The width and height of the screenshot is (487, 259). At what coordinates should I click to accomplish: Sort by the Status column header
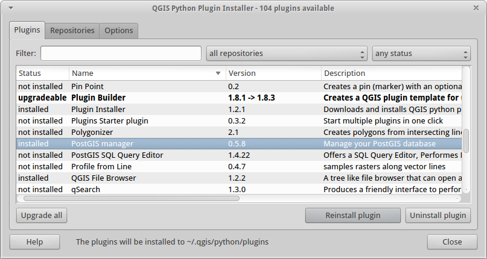point(43,73)
